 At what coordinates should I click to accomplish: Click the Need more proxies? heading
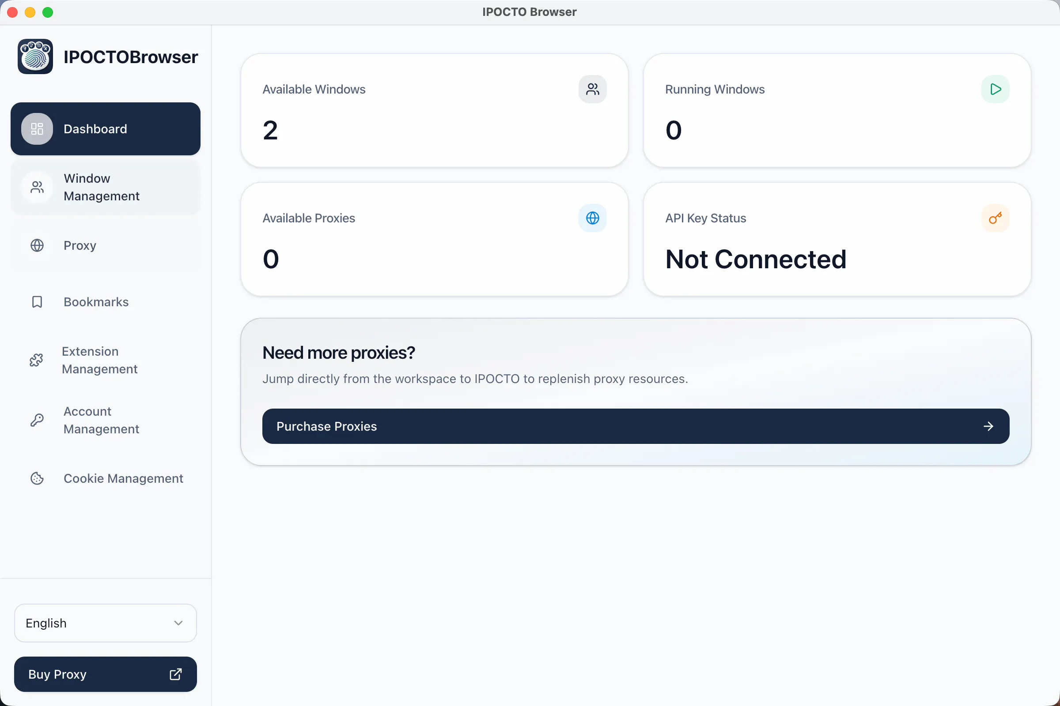[338, 353]
